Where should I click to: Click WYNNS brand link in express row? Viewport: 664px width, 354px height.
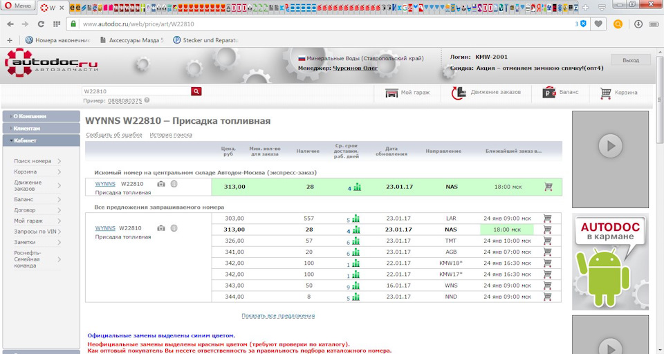click(x=105, y=184)
